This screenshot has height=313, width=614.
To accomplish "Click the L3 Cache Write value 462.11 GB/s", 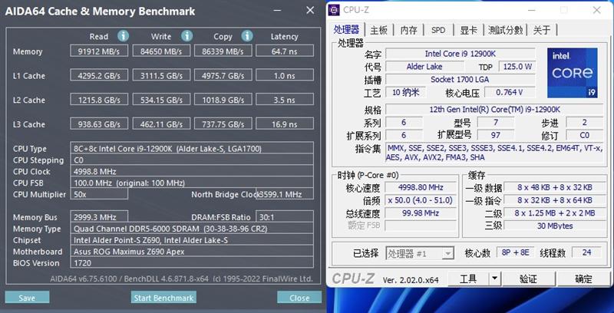I will [x=161, y=124].
